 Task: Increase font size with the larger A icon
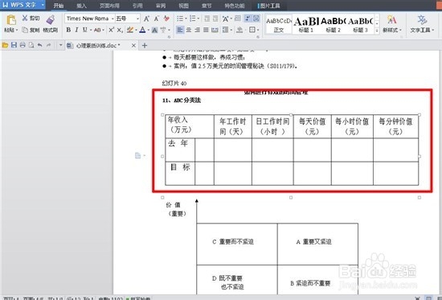click(146, 18)
